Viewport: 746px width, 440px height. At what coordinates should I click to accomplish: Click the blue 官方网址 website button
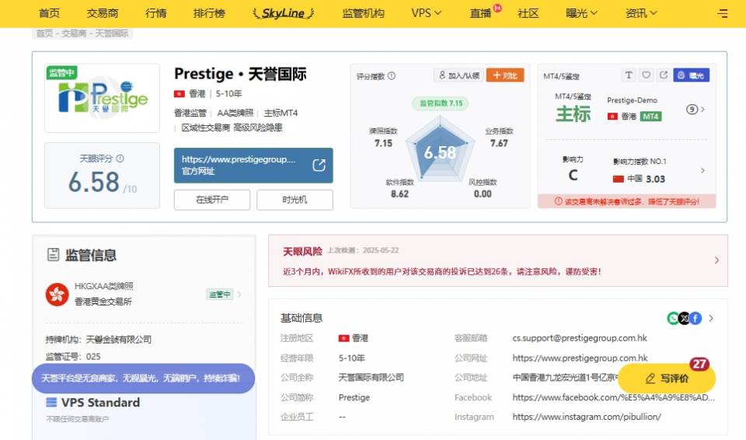coord(253,166)
